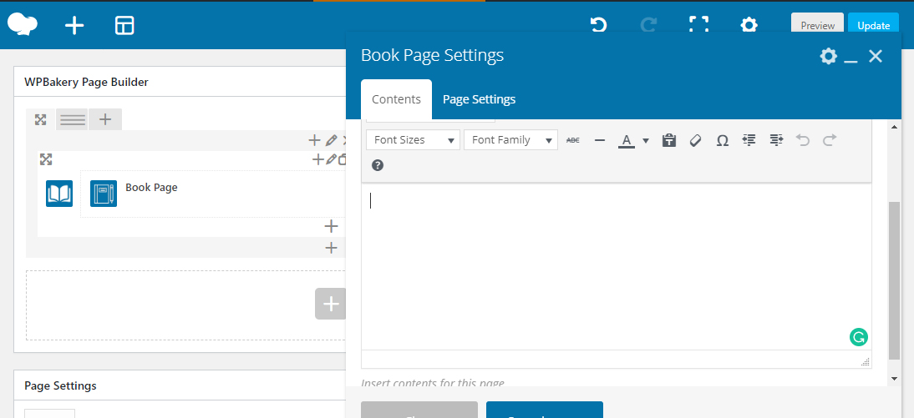Open the Templates layout icon

pyautogui.click(x=124, y=26)
